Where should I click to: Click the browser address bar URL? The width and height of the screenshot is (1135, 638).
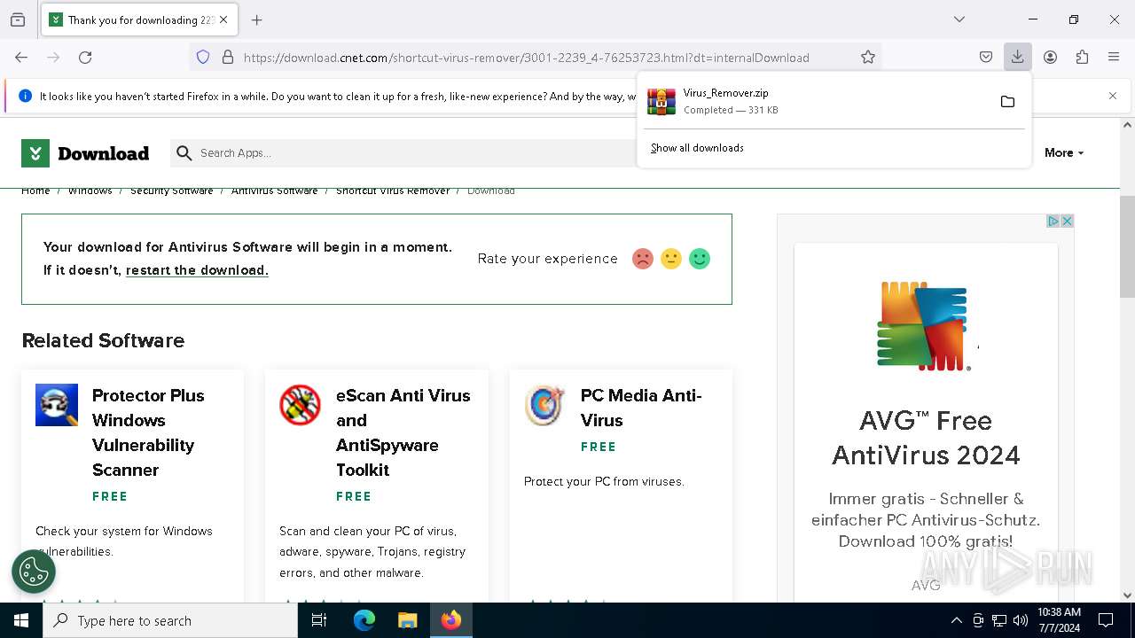coord(527,58)
